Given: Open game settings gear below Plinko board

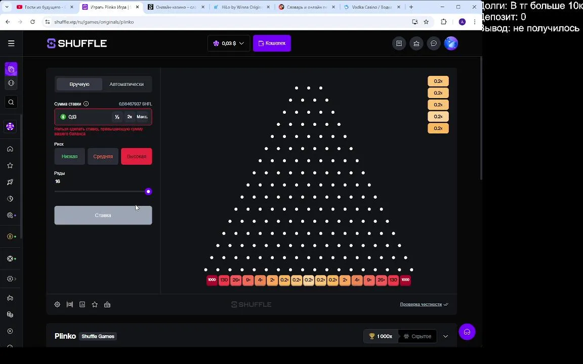Looking at the screenshot, I should [57, 304].
